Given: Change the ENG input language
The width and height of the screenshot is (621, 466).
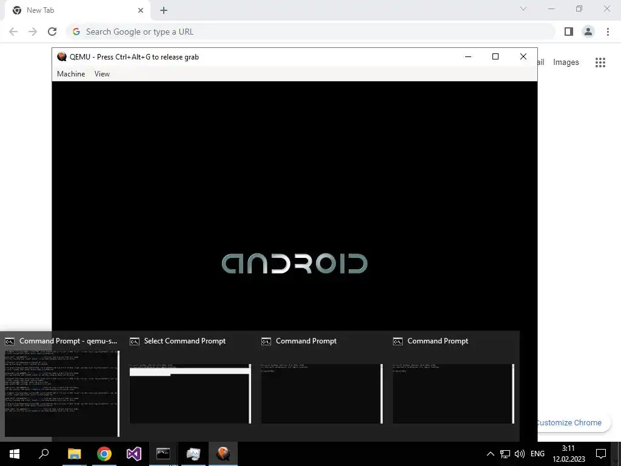Looking at the screenshot, I should (537, 454).
